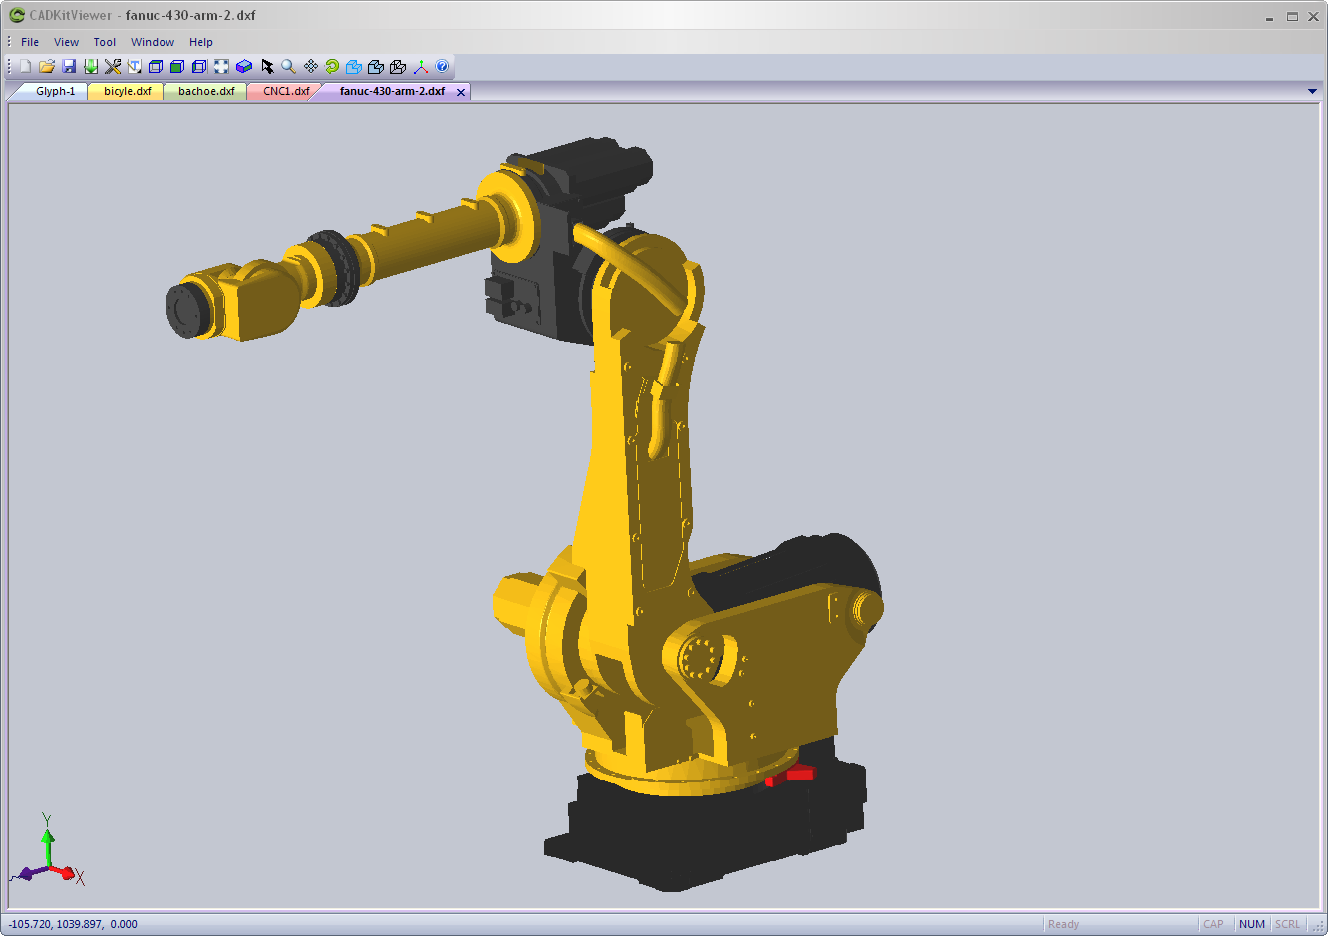The height and width of the screenshot is (936, 1328).
Task: Activate the hidden-line view icon
Action: tap(199, 66)
